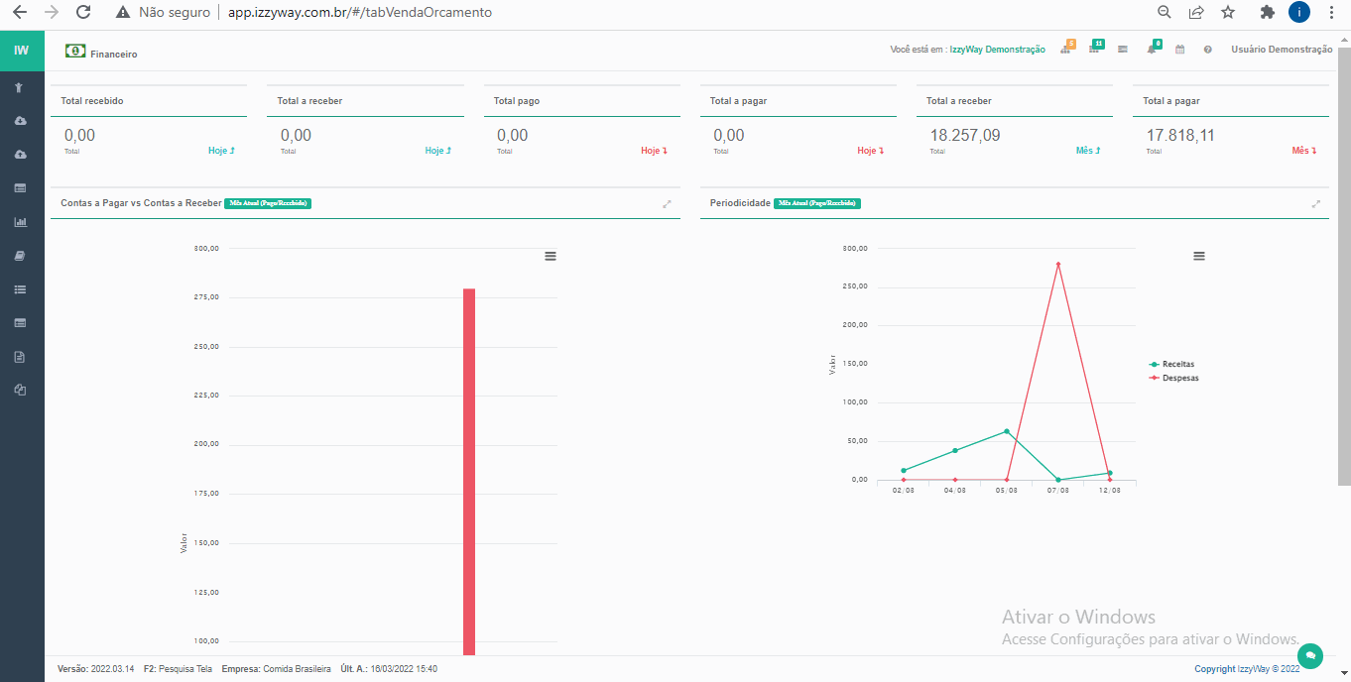
Task: Click the Mês link under 18.257,09
Action: coord(1087,151)
